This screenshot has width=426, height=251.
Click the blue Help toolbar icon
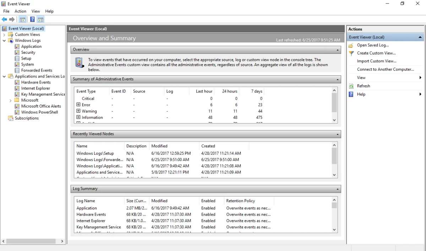click(32, 19)
